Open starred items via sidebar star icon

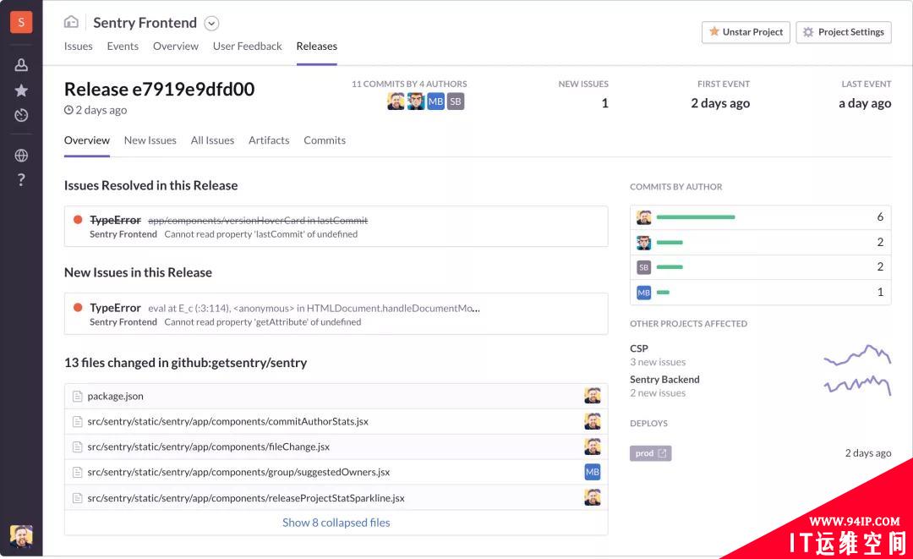click(21, 90)
